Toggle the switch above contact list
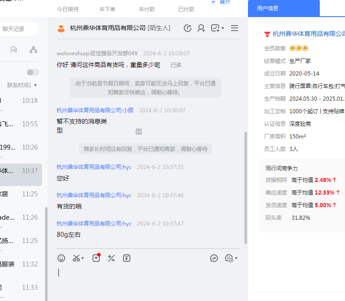 pos(32,72)
